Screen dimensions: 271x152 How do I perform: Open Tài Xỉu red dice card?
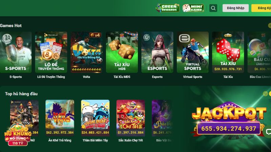tap(228, 52)
